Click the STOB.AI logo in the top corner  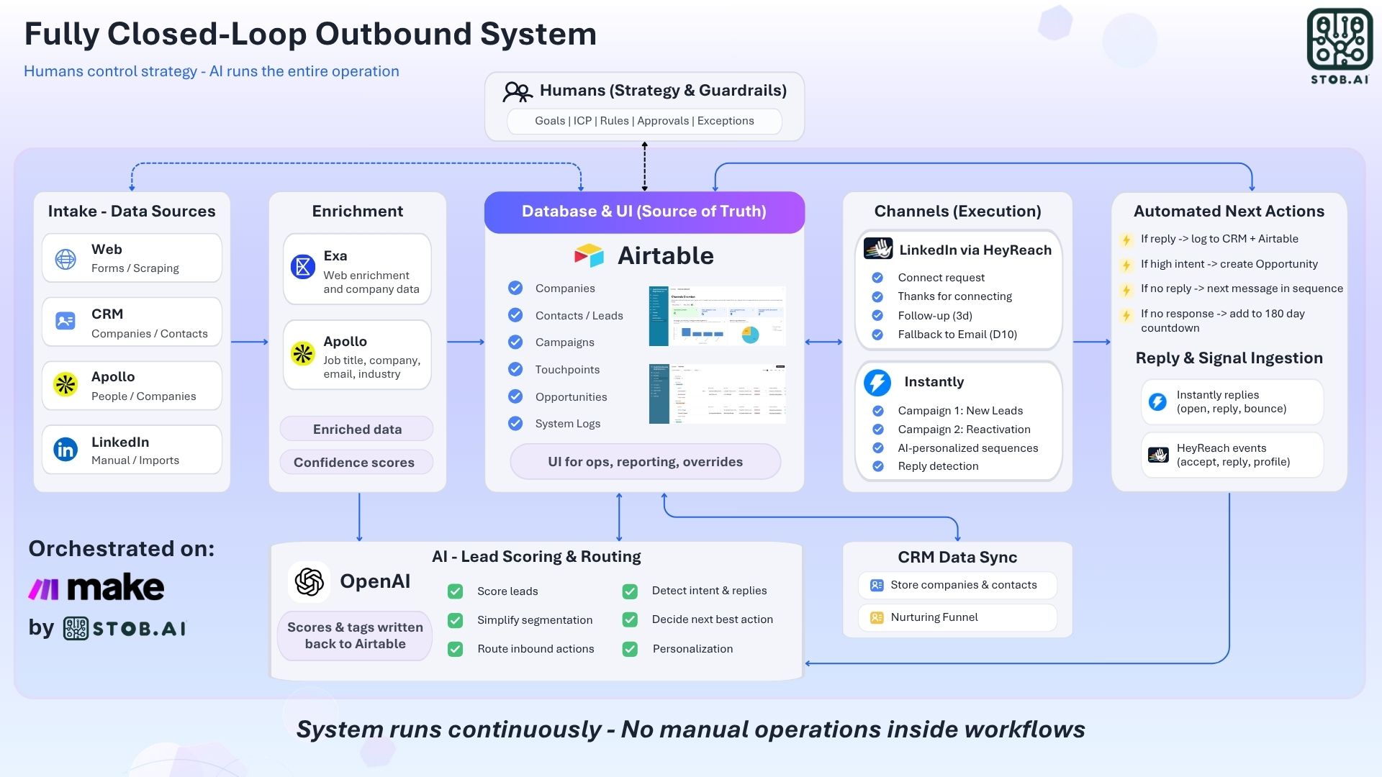pos(1340,47)
